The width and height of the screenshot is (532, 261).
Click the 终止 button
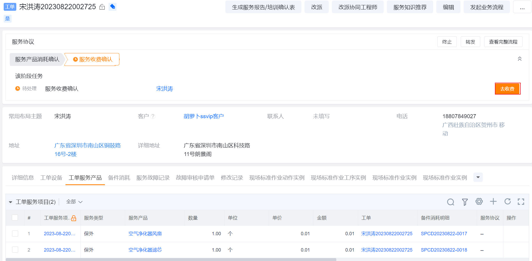pos(447,42)
